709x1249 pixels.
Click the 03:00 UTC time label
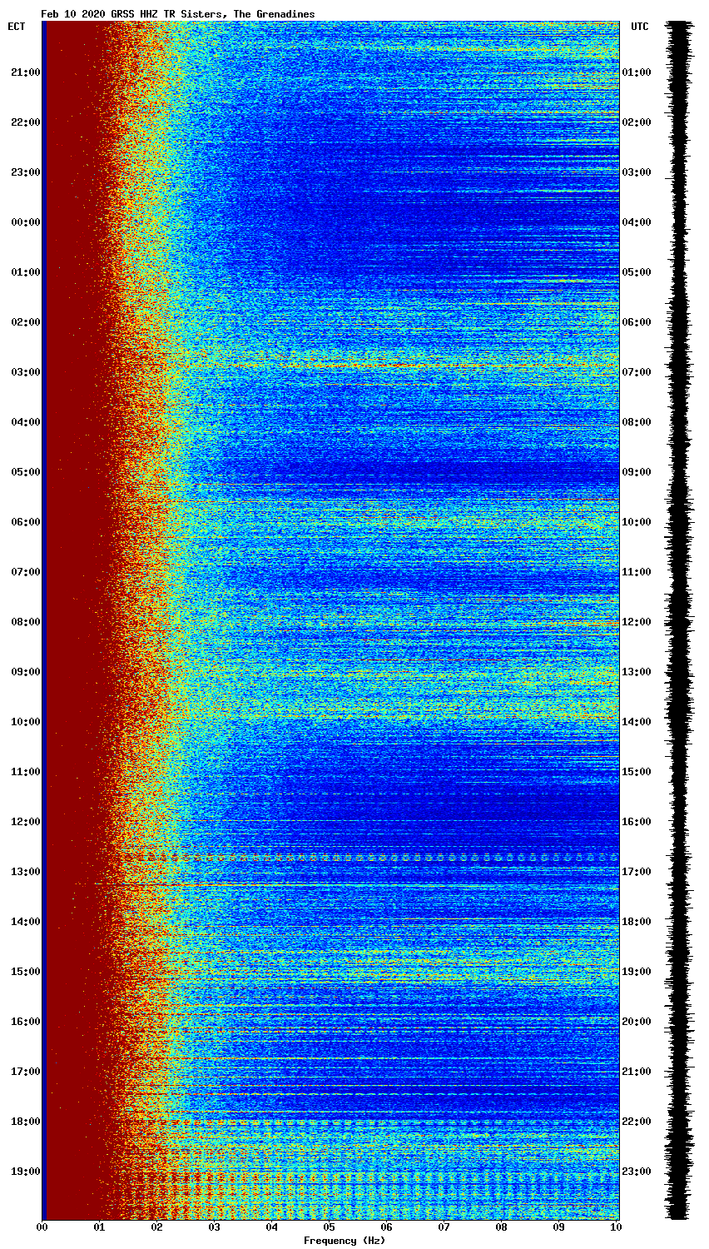637,172
